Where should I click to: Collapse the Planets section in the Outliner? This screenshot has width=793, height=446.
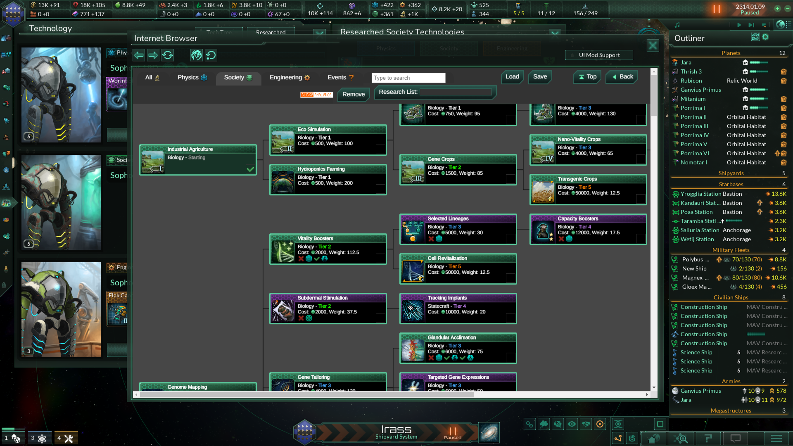tap(731, 53)
